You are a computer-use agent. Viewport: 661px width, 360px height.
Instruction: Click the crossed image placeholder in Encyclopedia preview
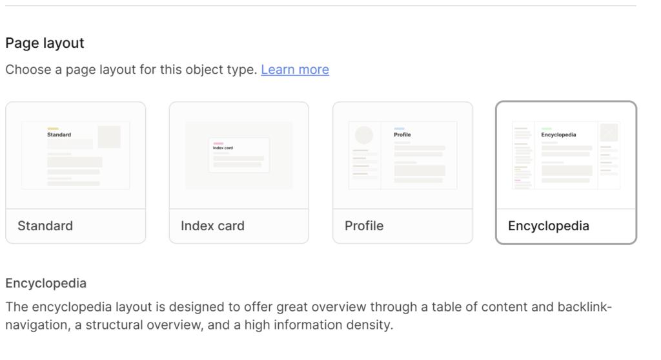pyautogui.click(x=609, y=133)
